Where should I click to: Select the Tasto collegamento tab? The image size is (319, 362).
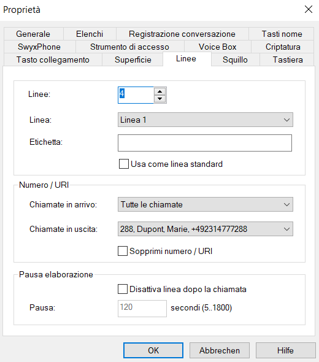point(53,60)
